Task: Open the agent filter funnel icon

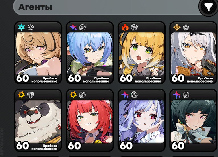Action: 208,7
